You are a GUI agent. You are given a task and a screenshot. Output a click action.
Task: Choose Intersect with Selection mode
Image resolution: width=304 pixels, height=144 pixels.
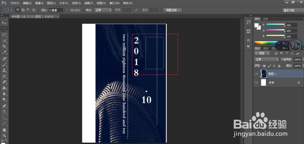(x=34, y=10)
